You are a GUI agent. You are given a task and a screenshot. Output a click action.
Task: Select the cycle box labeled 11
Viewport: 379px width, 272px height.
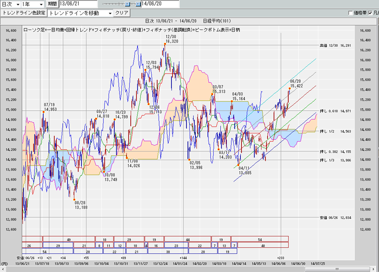pos(108,245)
